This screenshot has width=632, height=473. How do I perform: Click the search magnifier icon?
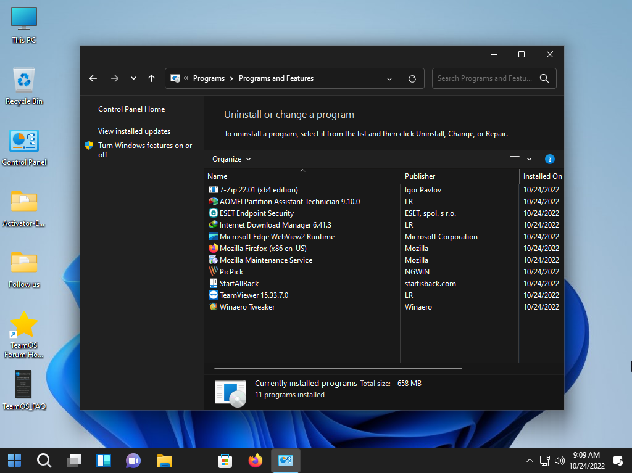click(x=544, y=78)
